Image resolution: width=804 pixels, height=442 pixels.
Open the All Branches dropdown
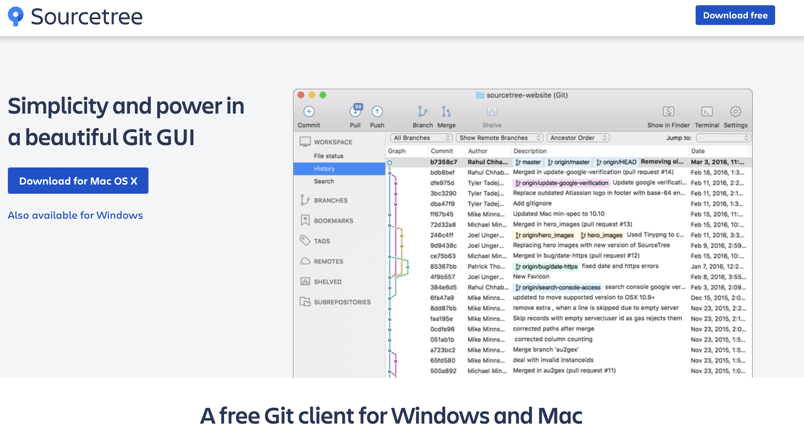[x=421, y=138]
